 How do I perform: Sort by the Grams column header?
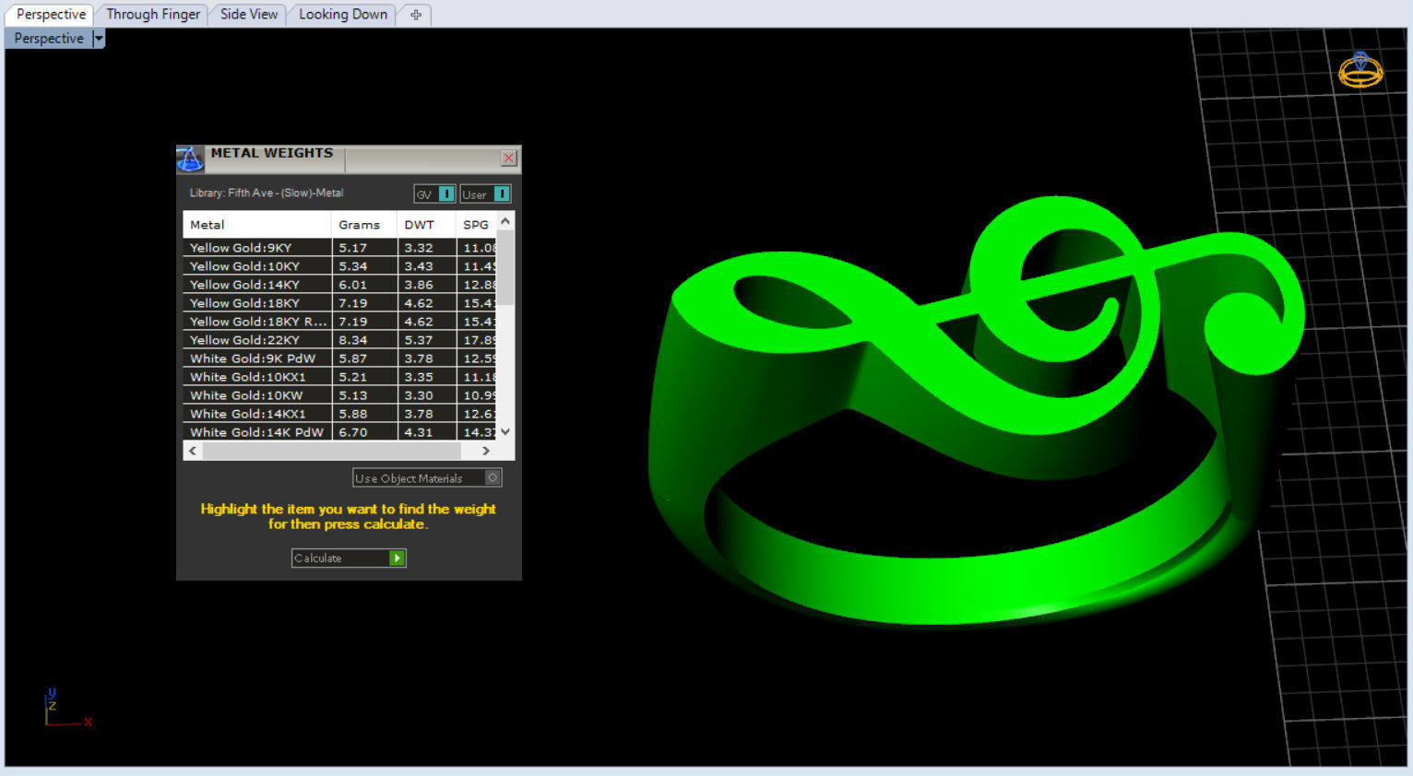click(364, 225)
